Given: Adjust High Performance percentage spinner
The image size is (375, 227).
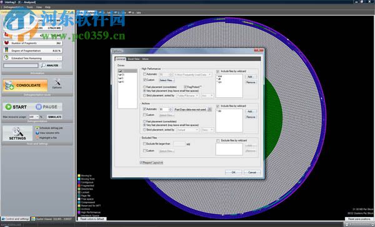Looking at the screenshot, I should (x=171, y=75).
